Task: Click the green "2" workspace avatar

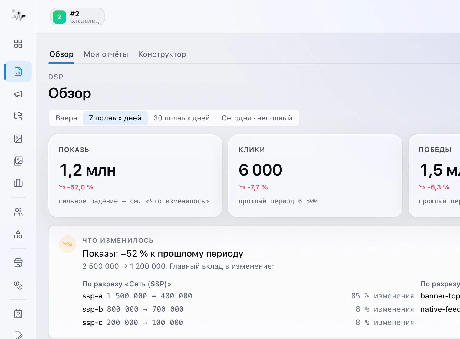Action: tap(59, 17)
